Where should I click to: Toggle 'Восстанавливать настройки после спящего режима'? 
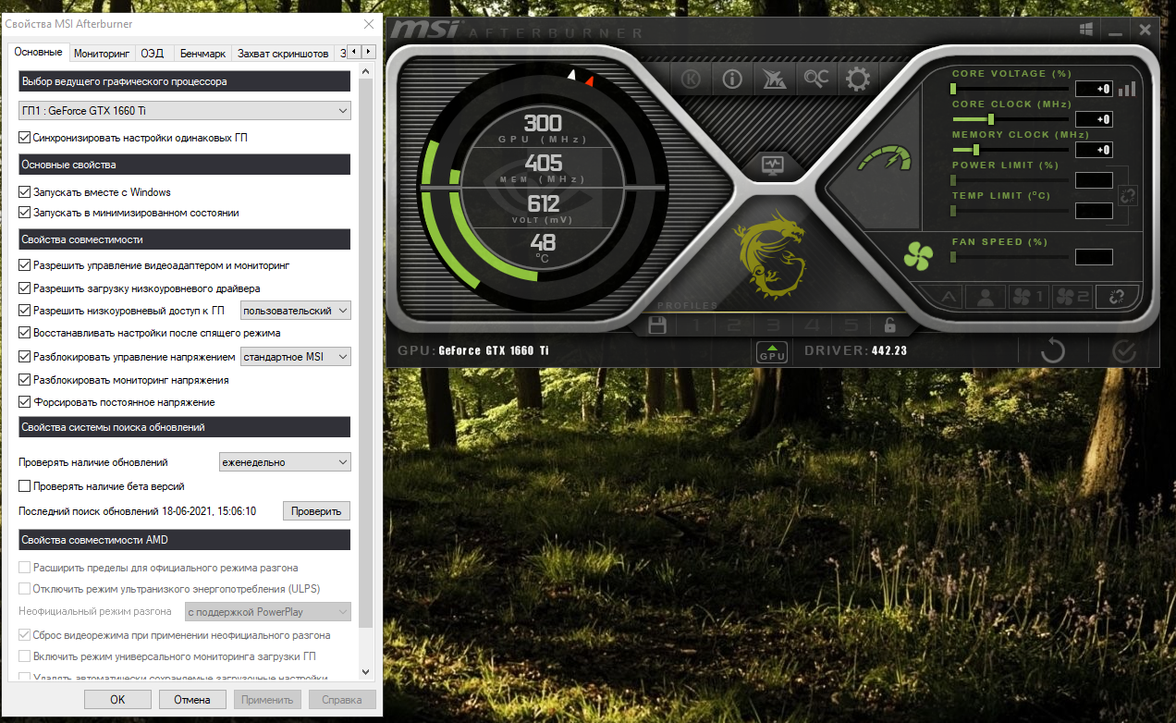pyautogui.click(x=25, y=333)
